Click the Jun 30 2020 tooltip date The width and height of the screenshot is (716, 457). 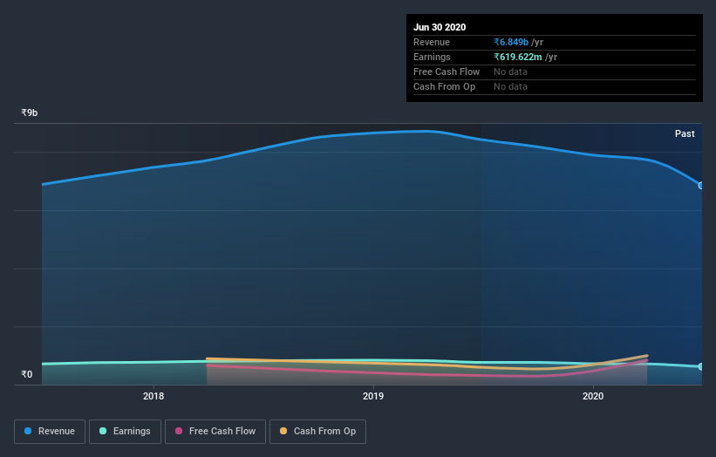click(x=440, y=27)
